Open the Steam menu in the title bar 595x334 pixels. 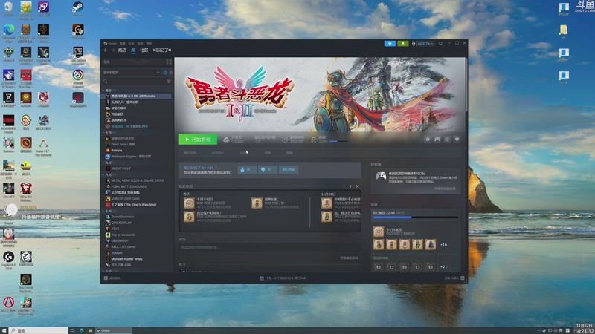tap(111, 43)
